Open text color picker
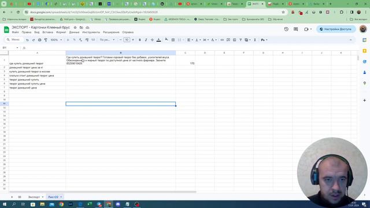 pos(158,40)
